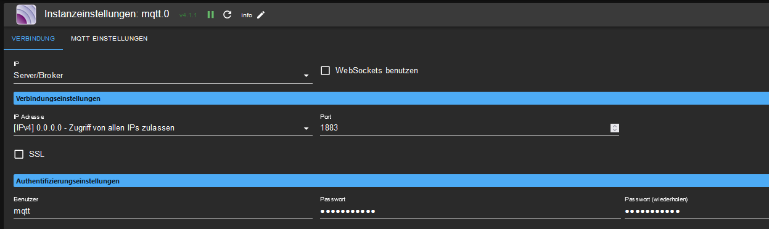769x229 pixels.
Task: Restart the instance with the reload icon
Action: (227, 14)
